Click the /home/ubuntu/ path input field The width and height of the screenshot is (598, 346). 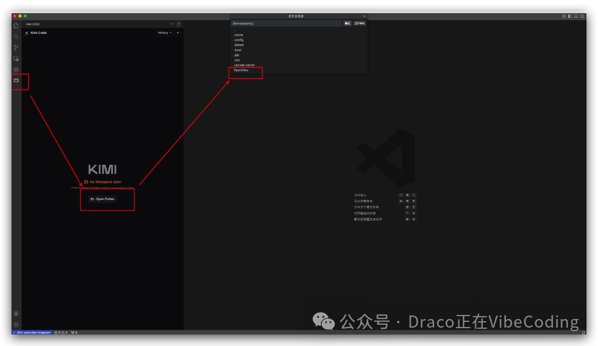[286, 23]
